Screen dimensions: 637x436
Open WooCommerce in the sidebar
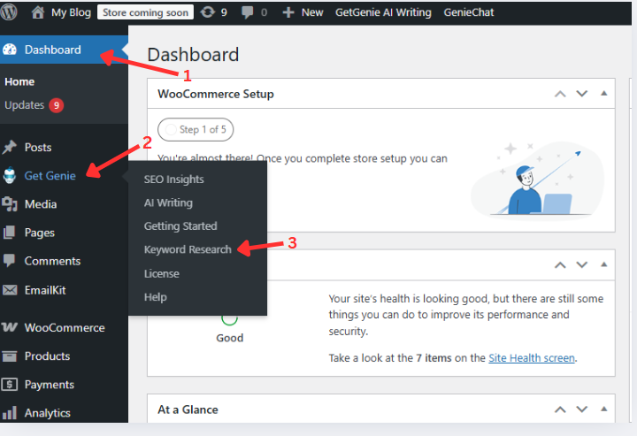[x=64, y=327]
